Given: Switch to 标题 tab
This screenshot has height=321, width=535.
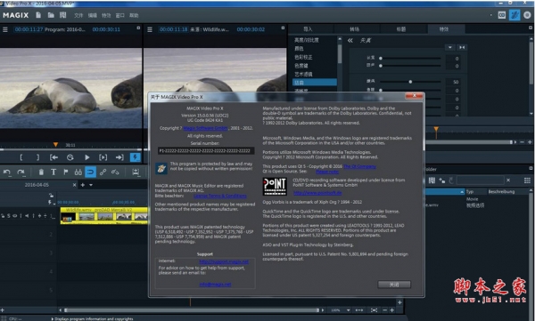Looking at the screenshot, I should coord(401,29).
